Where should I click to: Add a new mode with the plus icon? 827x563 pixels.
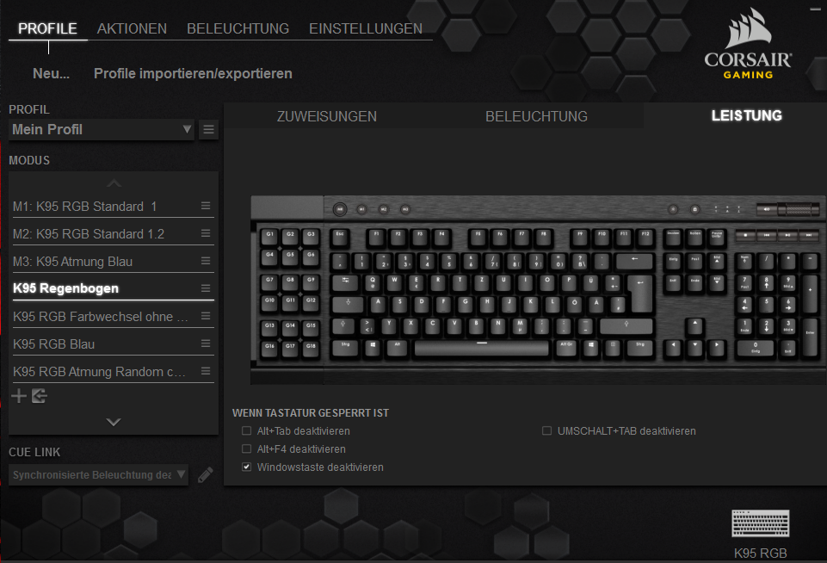click(19, 396)
